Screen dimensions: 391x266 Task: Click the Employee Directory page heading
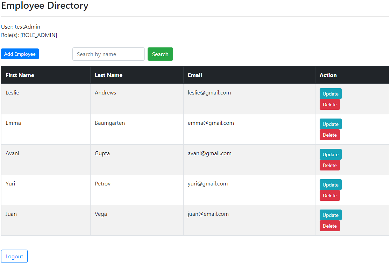tap(45, 6)
